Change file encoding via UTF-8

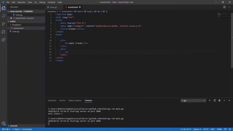click(206, 130)
